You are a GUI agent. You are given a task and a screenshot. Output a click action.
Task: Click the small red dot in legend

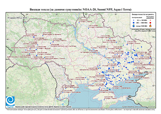(150, 20)
